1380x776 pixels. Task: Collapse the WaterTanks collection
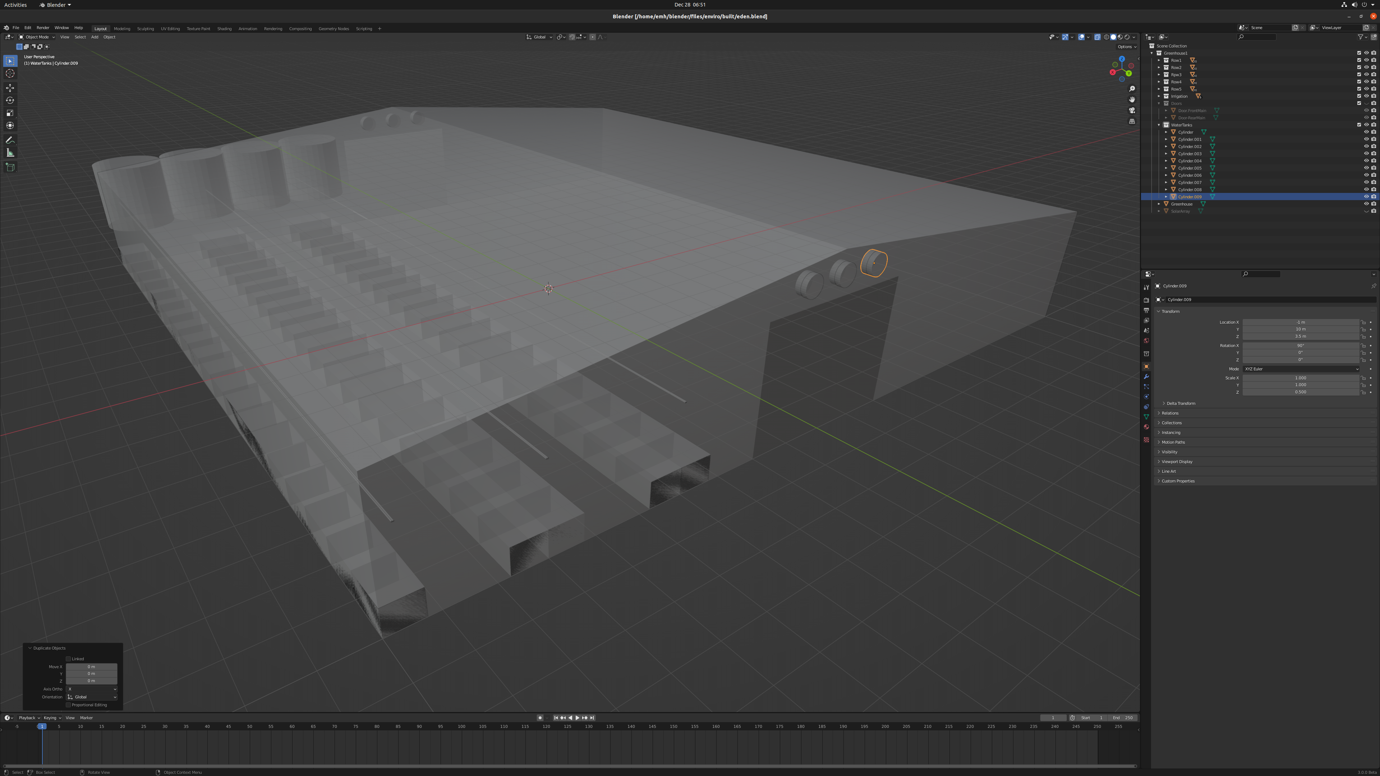pyautogui.click(x=1159, y=125)
